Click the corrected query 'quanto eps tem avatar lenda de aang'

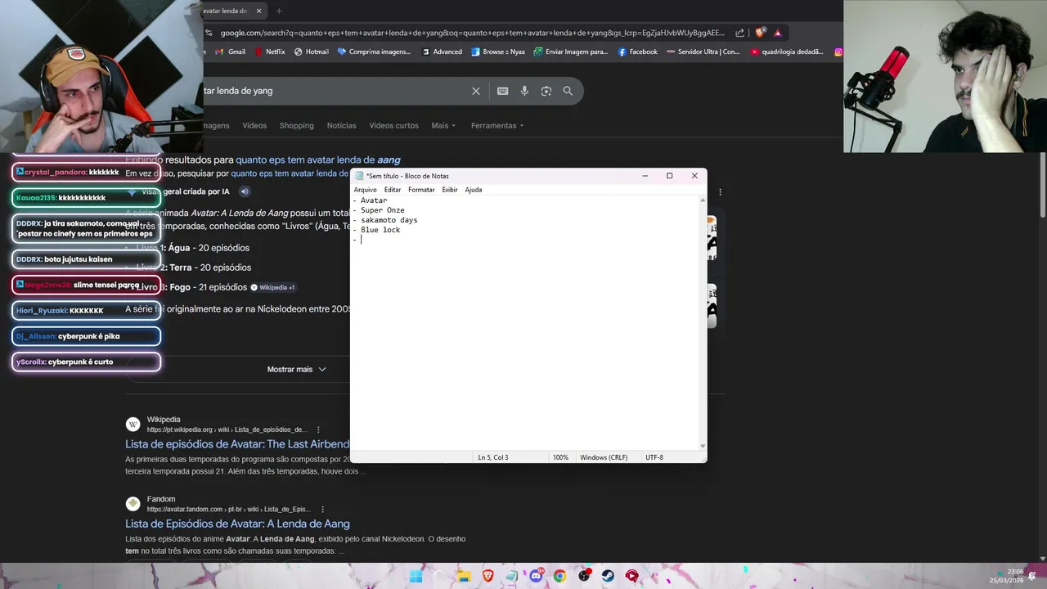(318, 160)
